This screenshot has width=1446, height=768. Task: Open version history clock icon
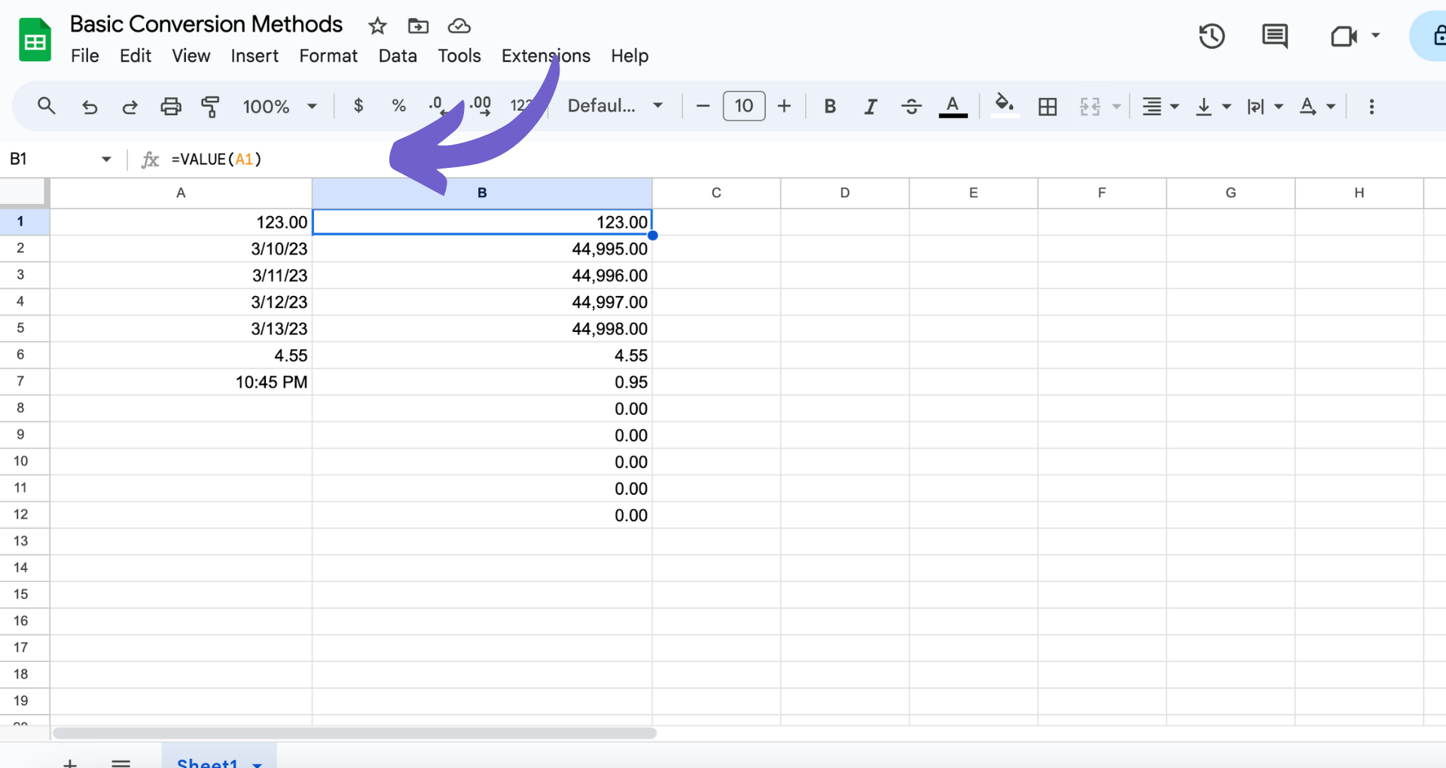(1212, 36)
